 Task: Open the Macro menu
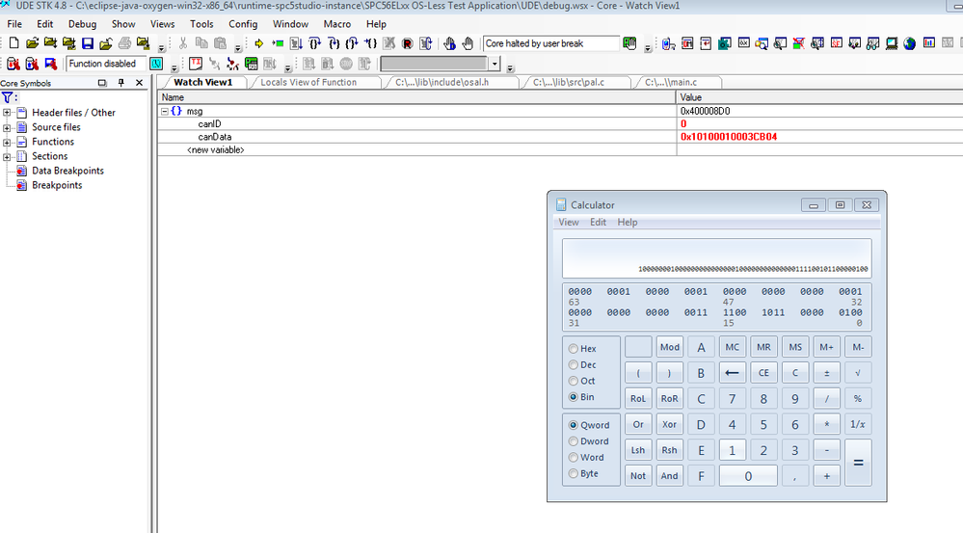(337, 24)
